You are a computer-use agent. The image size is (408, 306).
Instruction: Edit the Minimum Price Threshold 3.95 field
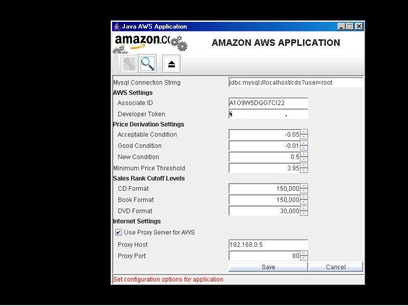(x=264, y=168)
